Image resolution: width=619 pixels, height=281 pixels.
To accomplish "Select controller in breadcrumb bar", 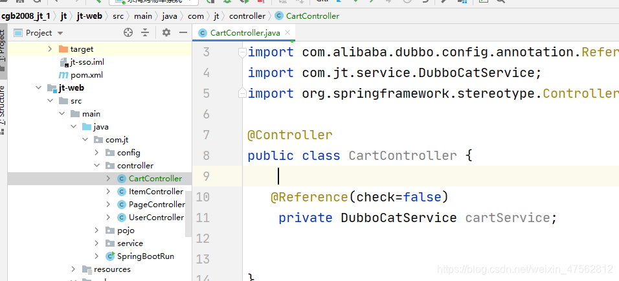I will tap(247, 16).
